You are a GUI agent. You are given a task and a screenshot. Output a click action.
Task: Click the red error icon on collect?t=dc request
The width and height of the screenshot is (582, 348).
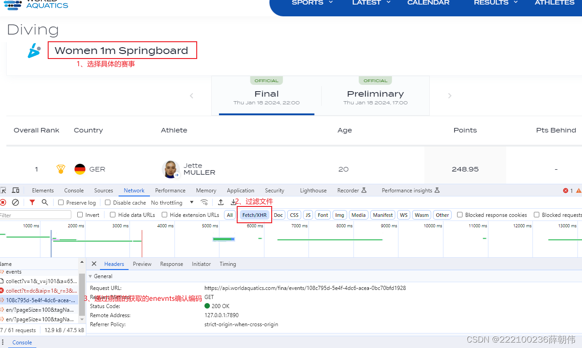pos(2,290)
